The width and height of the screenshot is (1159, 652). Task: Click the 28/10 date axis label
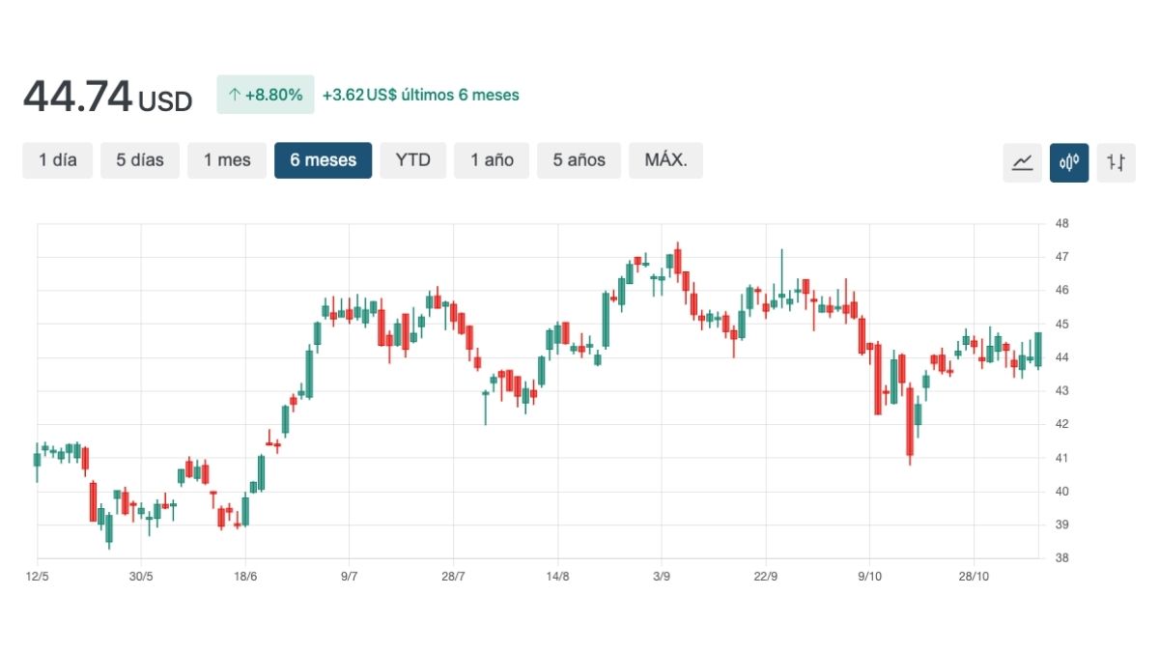[x=974, y=577]
